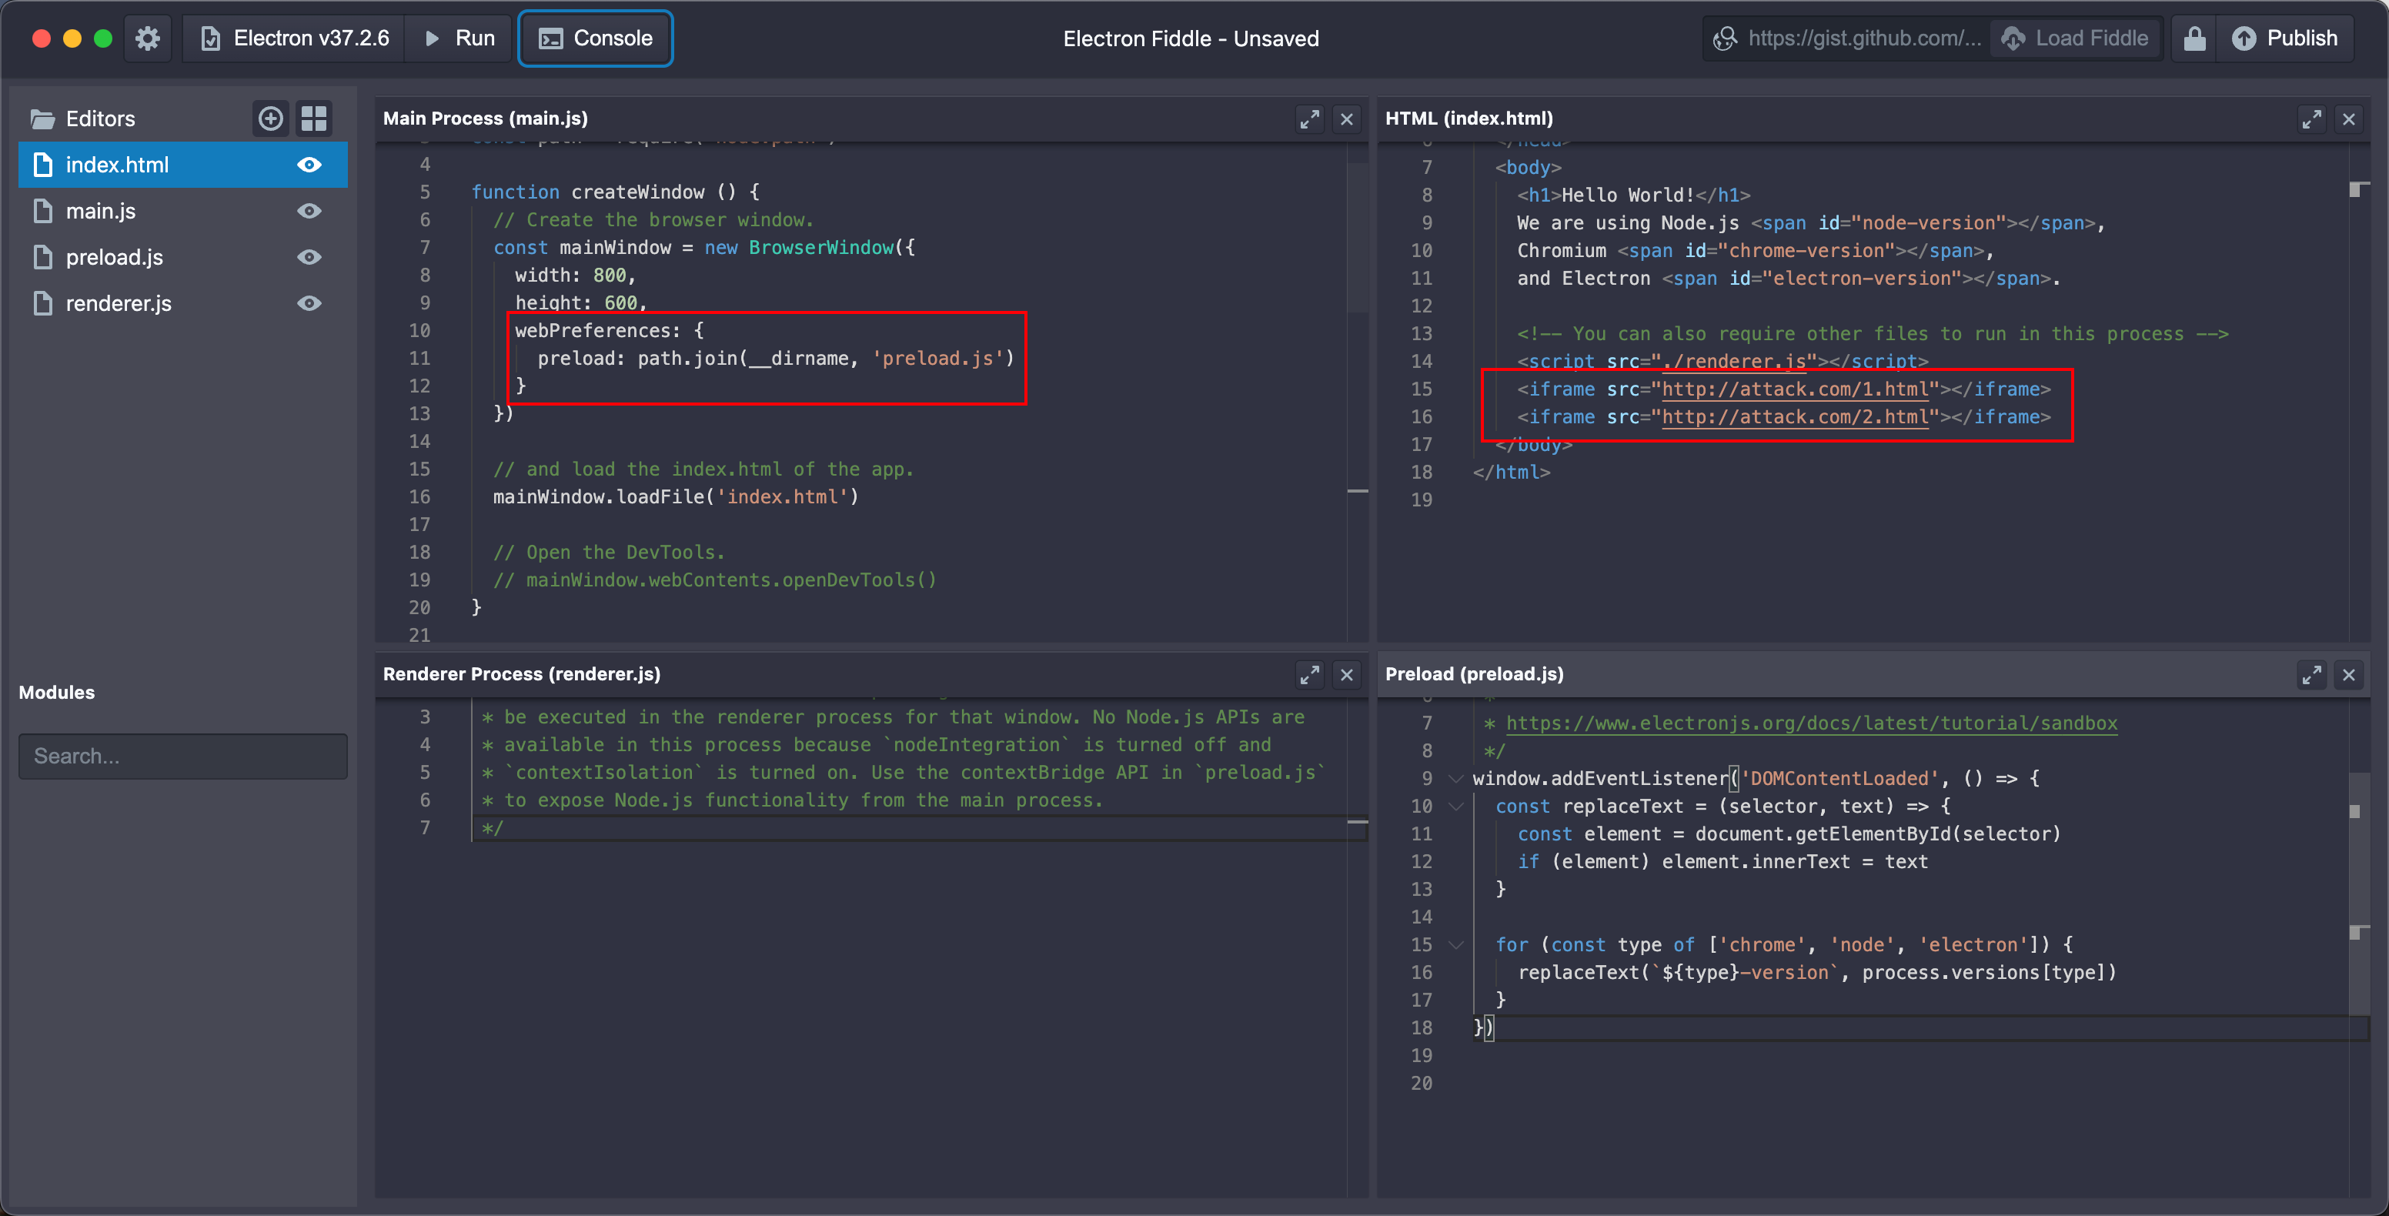
Task: Click the Main Process (main.js) panel title
Action: pyautogui.click(x=485, y=119)
